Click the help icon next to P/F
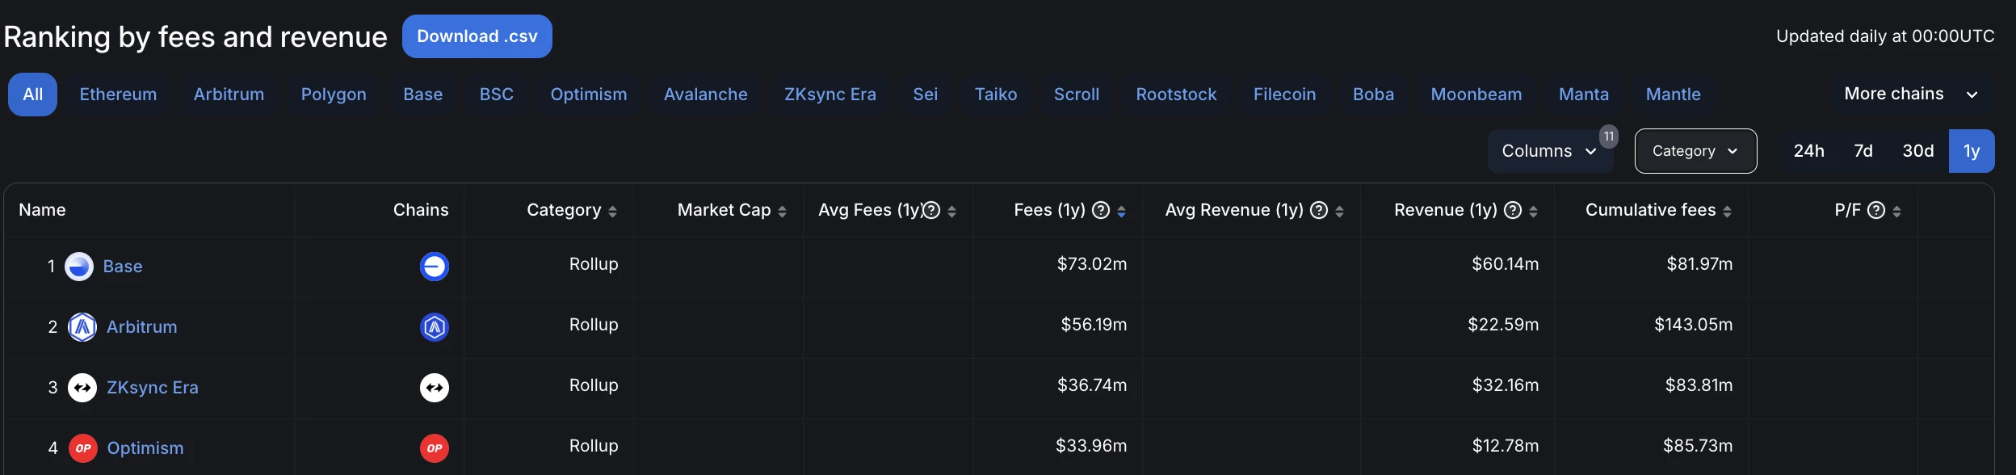Viewport: 2016px width, 475px height. click(1876, 211)
